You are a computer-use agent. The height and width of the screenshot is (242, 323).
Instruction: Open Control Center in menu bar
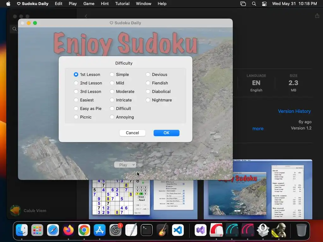[264, 4]
